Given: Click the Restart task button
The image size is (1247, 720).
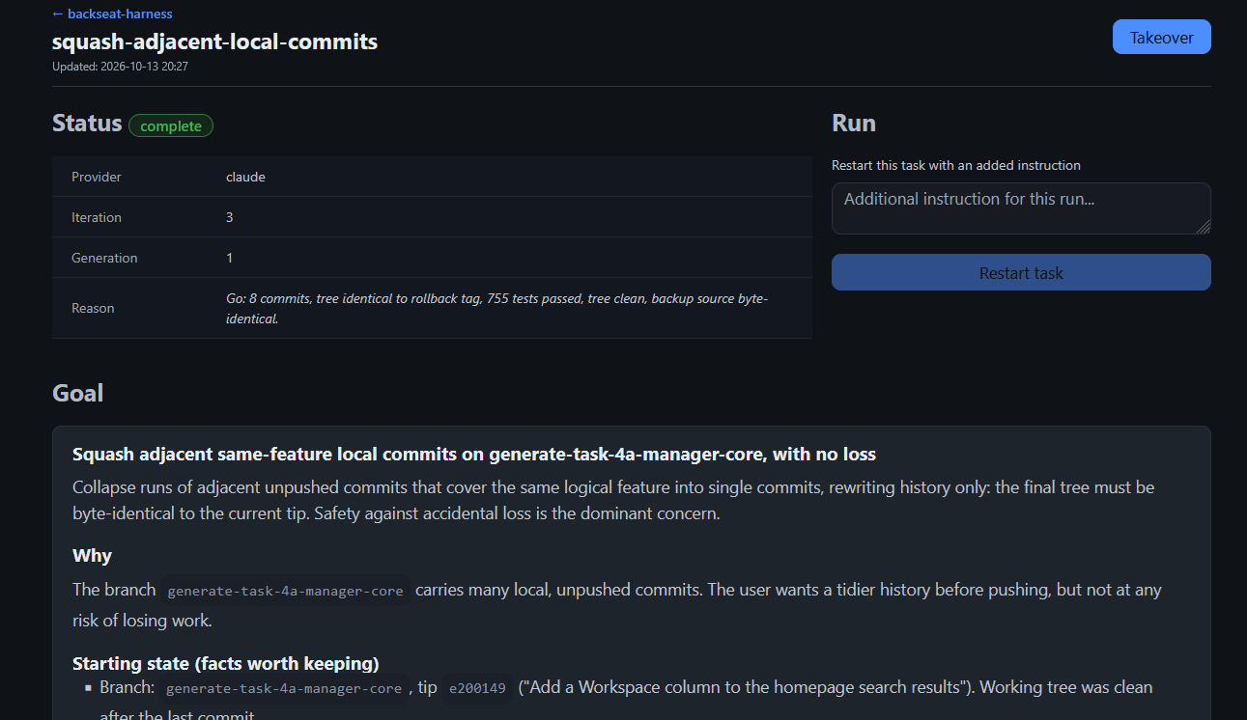Looking at the screenshot, I should [x=1021, y=272].
